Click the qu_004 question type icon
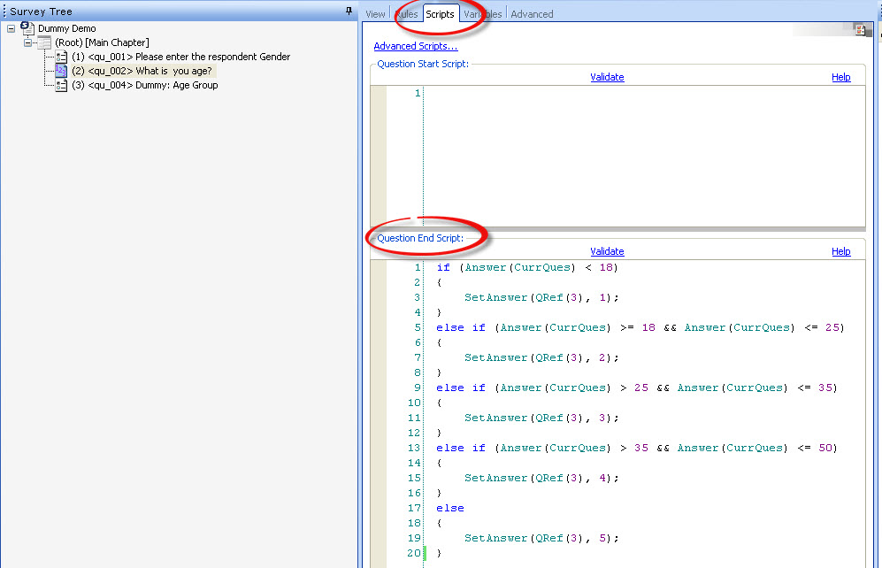Image resolution: width=882 pixels, height=568 pixels. point(61,86)
